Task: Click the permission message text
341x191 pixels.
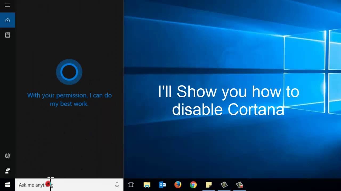Action: (69, 99)
